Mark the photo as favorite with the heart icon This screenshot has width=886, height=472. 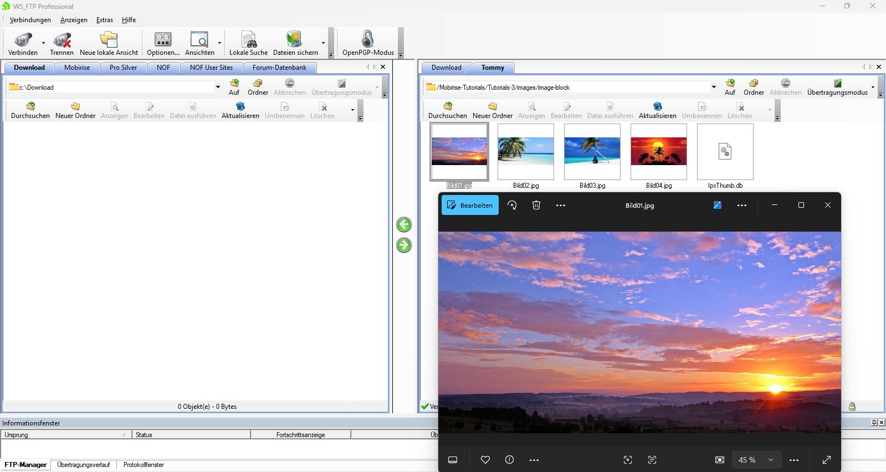[485, 460]
